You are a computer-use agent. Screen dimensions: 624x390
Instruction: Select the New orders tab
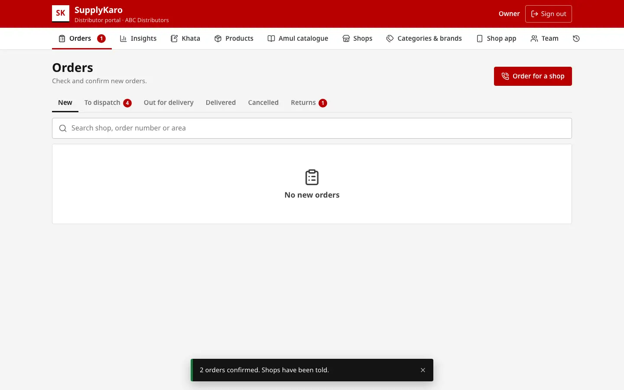[x=65, y=103]
